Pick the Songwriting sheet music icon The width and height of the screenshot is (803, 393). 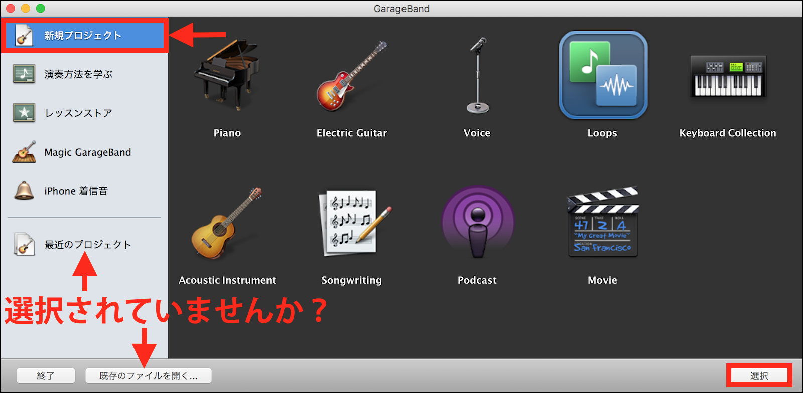(351, 223)
